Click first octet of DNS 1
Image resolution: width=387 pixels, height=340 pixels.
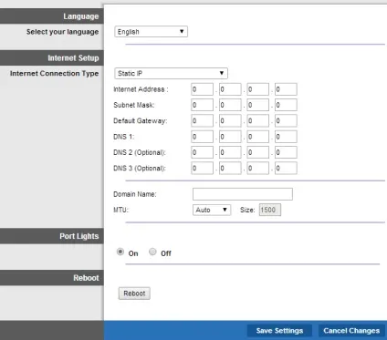point(203,137)
